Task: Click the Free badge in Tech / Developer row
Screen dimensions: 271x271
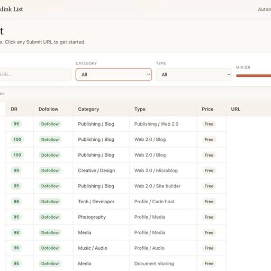Action: 209,202
